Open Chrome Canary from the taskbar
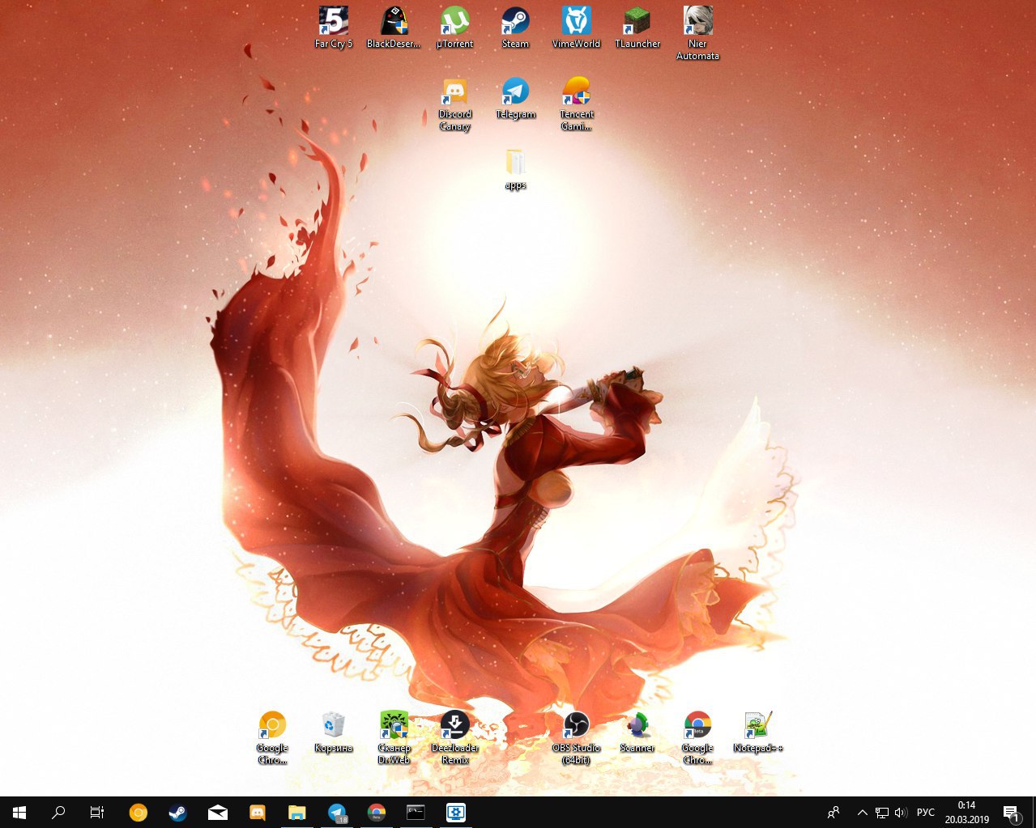Viewport: 1036px width, 828px height. click(x=139, y=813)
